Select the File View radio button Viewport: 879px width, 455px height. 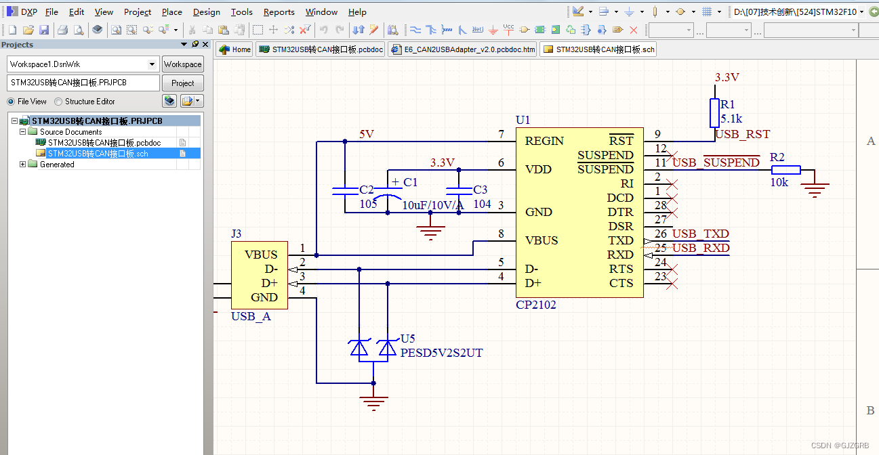coord(12,101)
